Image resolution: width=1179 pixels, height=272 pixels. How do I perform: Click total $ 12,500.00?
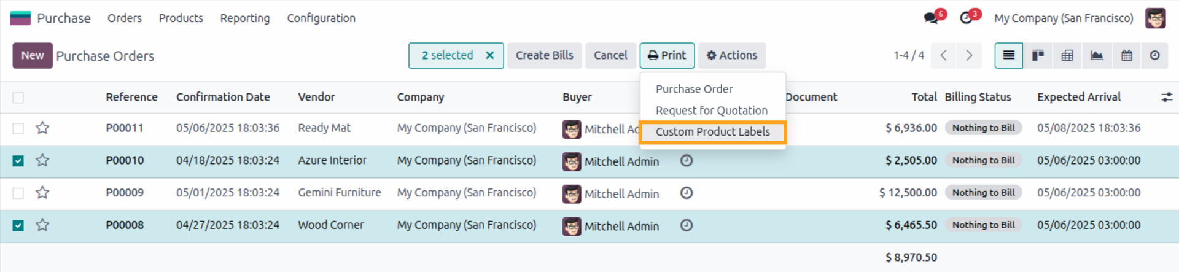click(908, 193)
